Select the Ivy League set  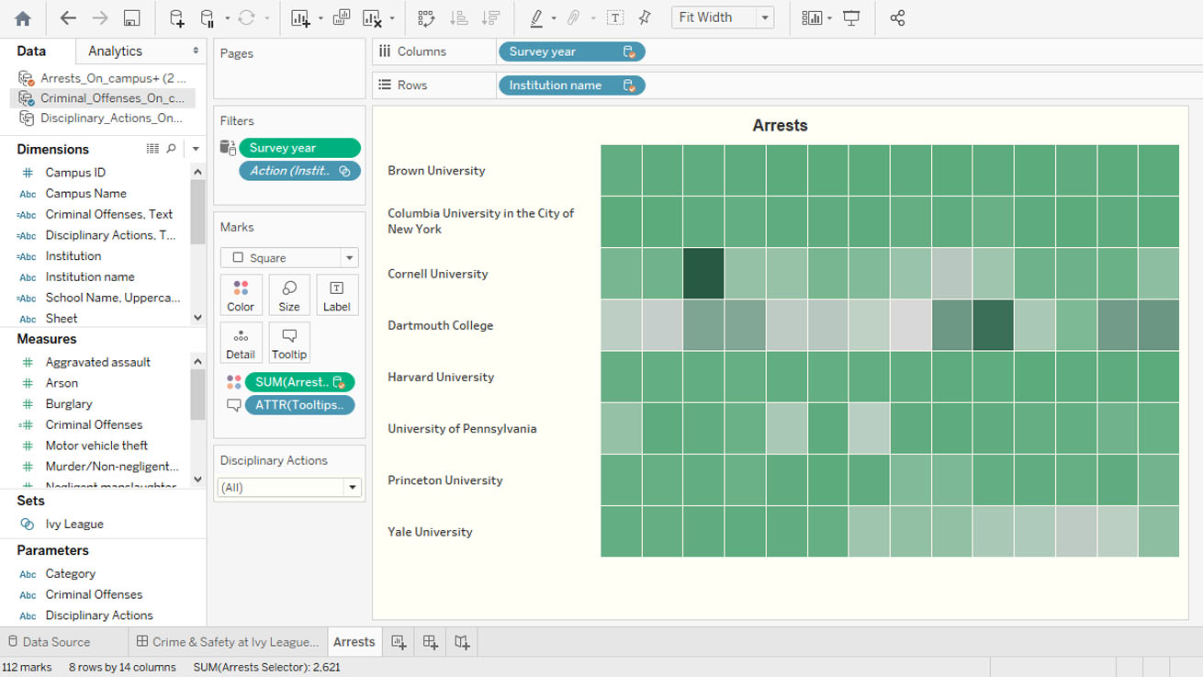74,525
